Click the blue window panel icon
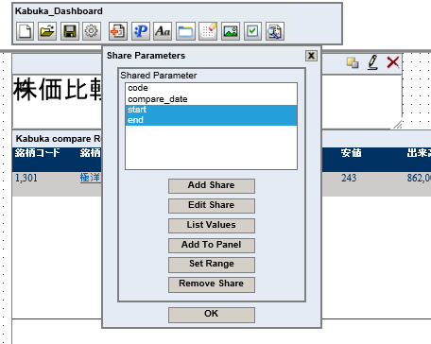The image size is (431, 344). coord(185,31)
